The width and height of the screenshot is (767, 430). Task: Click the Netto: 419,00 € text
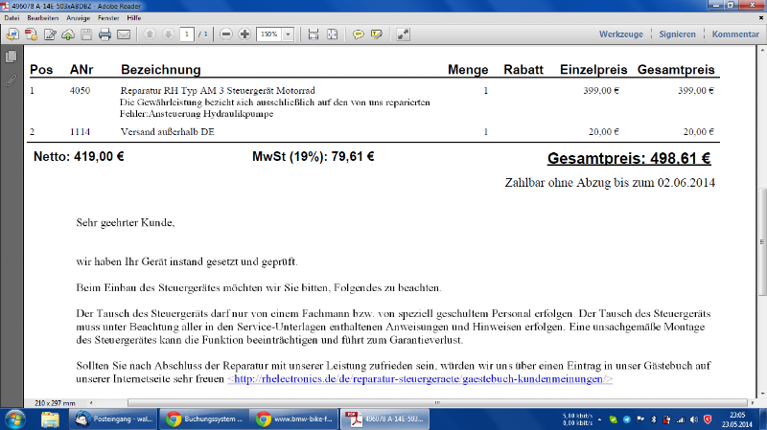(79, 157)
